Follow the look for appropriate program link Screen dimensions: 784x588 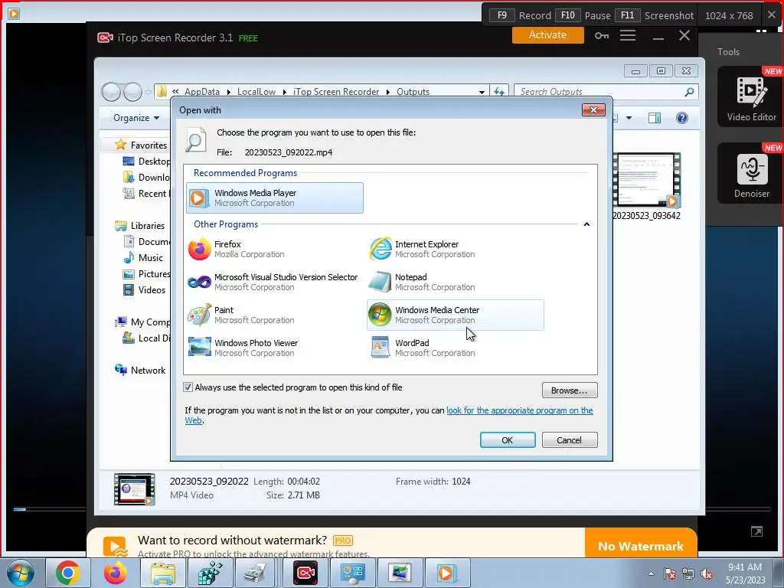(520, 410)
